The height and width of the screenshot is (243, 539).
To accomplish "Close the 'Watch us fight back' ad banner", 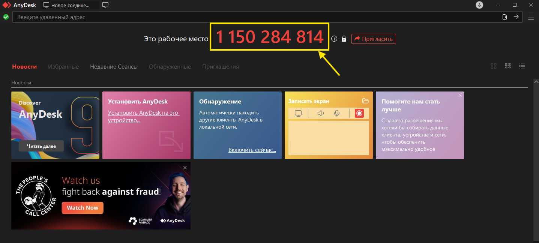I will point(185,168).
